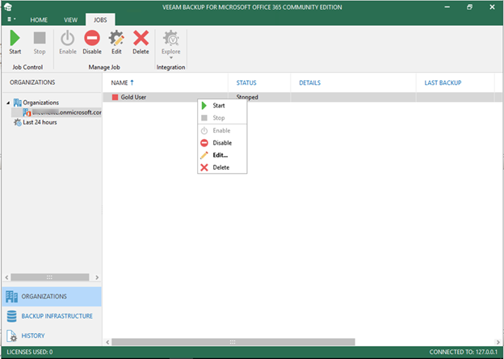The image size is (504, 359).
Task: Sort jobs by DETAILS column header
Action: coord(353,82)
